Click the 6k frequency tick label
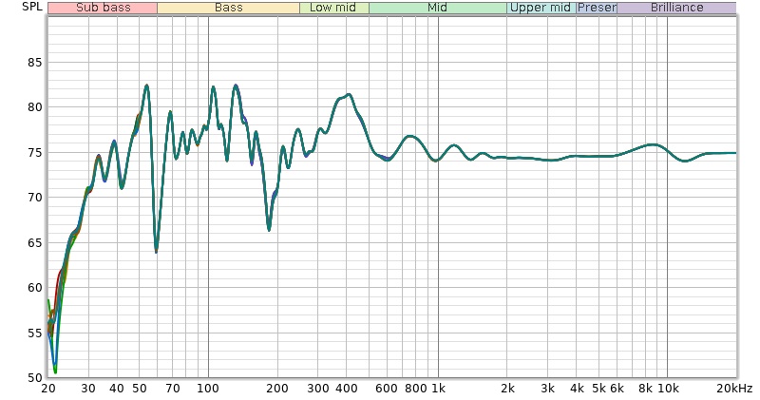760x400 pixels. coord(617,389)
